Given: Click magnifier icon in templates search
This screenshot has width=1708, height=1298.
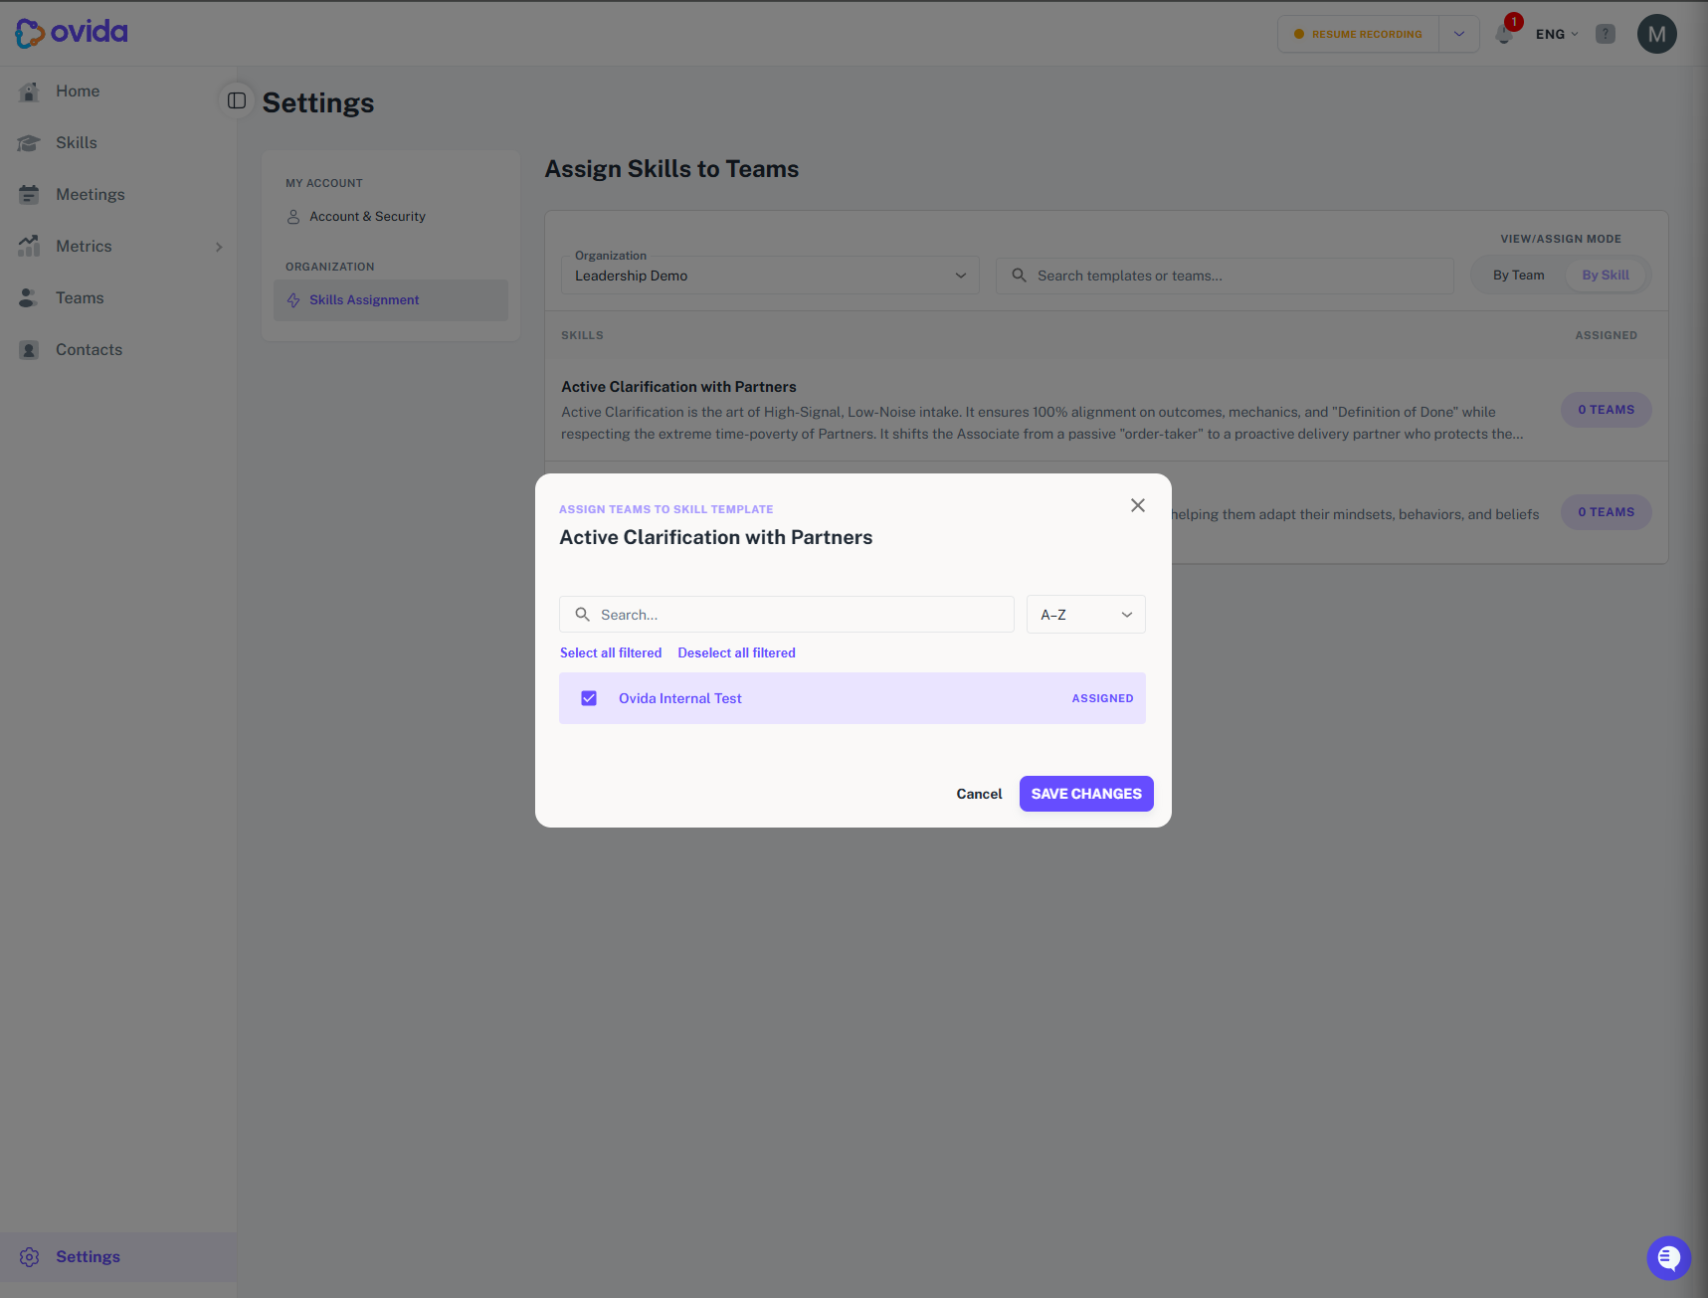Looking at the screenshot, I should (x=1019, y=276).
